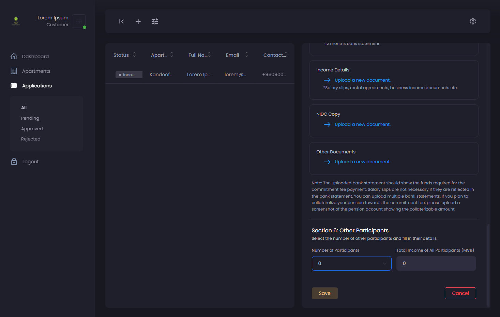Show Rejected applications
This screenshot has height=317, width=500.
(x=31, y=139)
